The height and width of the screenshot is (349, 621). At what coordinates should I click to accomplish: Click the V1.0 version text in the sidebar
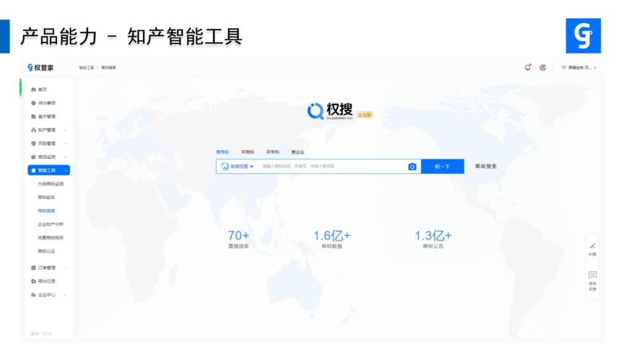pyautogui.click(x=40, y=334)
